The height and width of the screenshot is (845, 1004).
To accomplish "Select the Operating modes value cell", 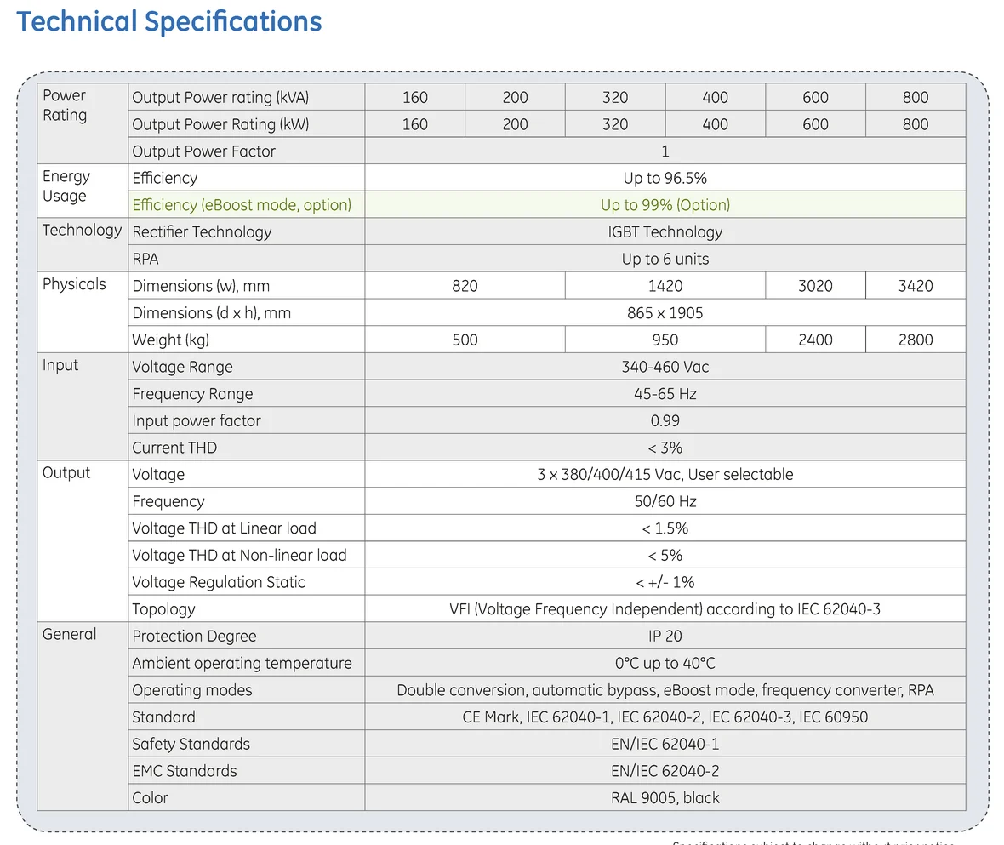I will pyautogui.click(x=665, y=690).
